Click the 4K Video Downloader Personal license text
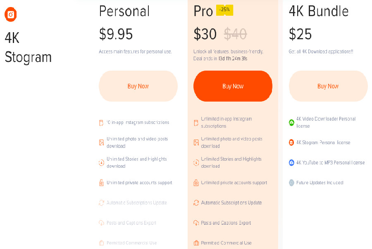 tap(326, 122)
